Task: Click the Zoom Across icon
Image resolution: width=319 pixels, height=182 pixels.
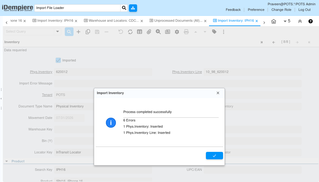Action: 158,32
